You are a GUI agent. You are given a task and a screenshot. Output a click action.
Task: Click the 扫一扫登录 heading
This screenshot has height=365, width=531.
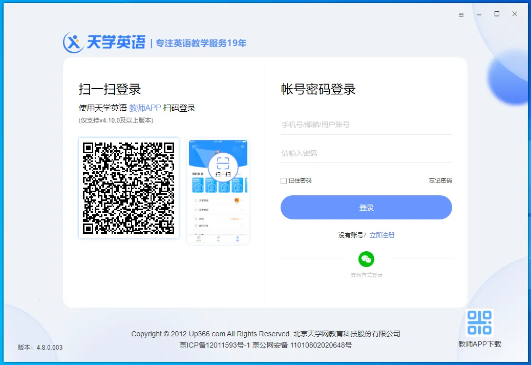[x=111, y=89]
